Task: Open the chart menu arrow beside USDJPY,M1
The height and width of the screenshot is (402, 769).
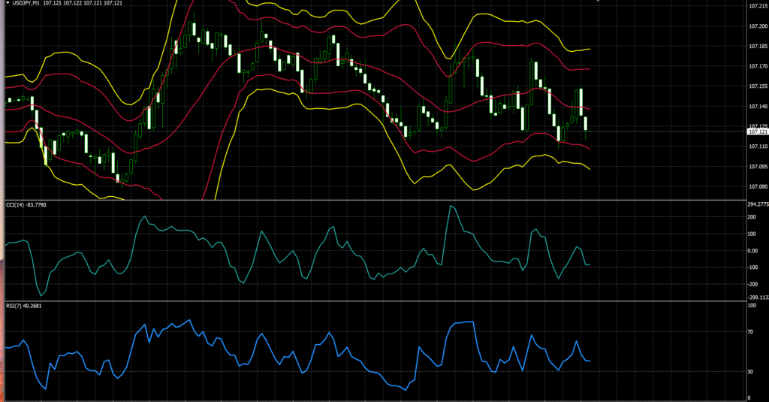Action: [8, 3]
